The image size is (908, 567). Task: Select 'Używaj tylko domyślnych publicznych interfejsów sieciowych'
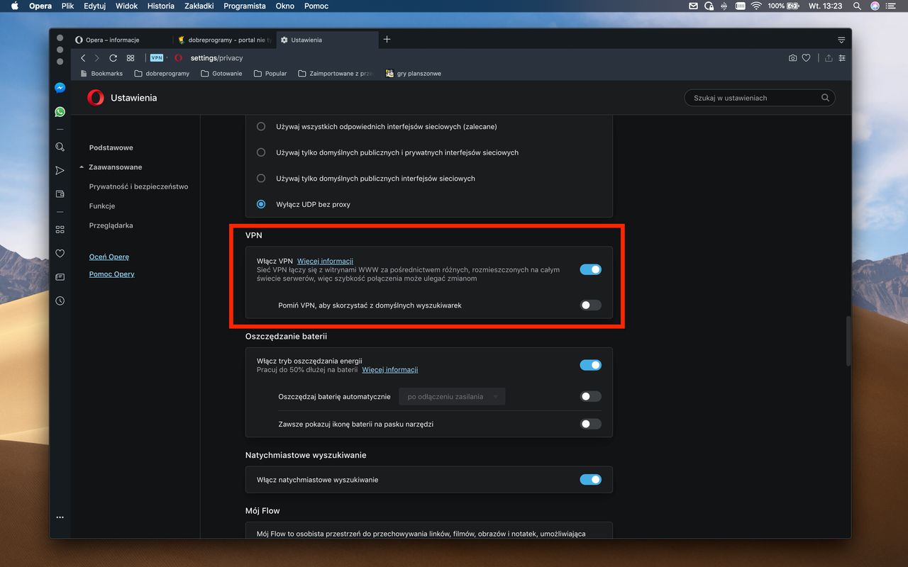coord(261,179)
